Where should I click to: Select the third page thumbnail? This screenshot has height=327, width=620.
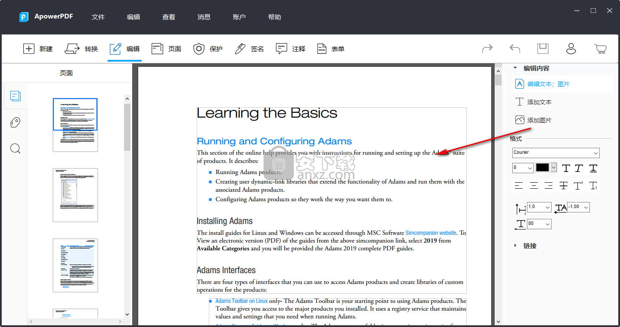point(75,265)
